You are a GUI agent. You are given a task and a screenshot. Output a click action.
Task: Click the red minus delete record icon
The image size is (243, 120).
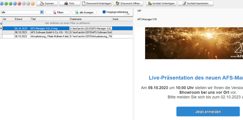point(19,4)
